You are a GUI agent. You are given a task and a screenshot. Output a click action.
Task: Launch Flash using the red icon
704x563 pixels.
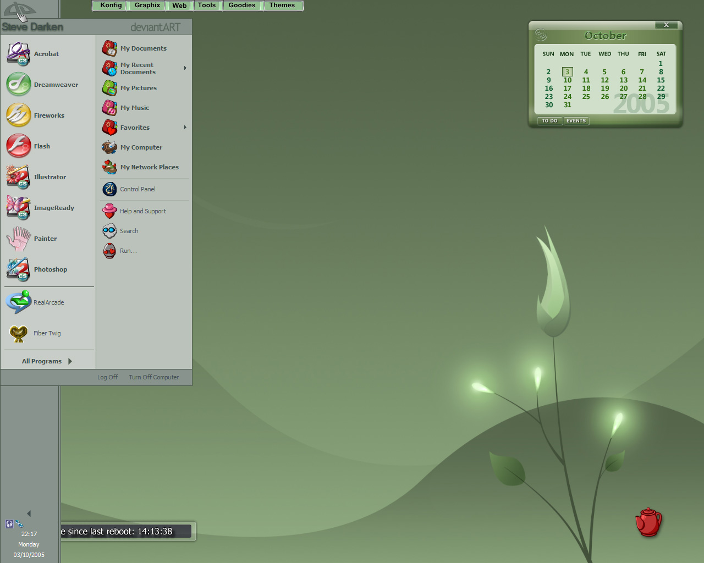[x=18, y=146]
